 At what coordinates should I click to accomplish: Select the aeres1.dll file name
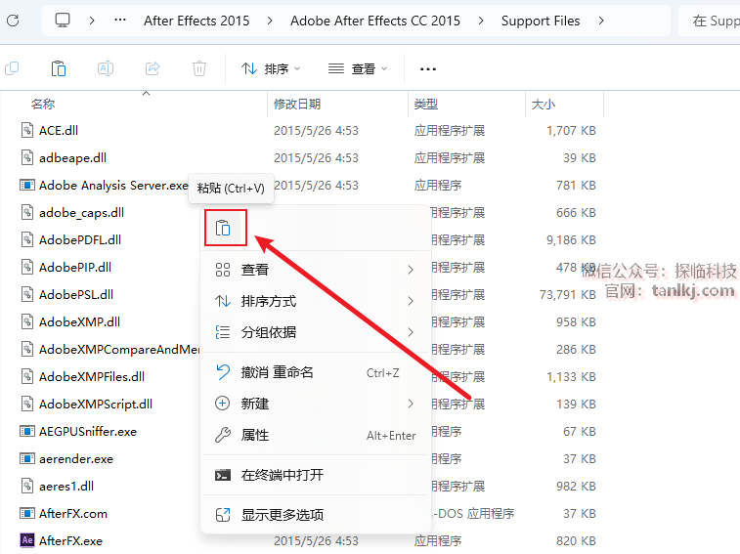tap(66, 486)
